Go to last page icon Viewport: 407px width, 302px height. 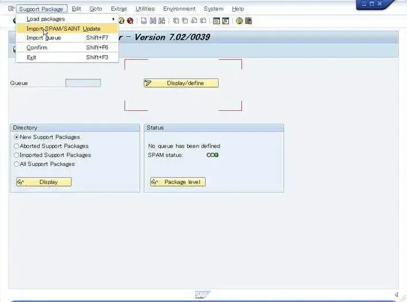coord(203,21)
